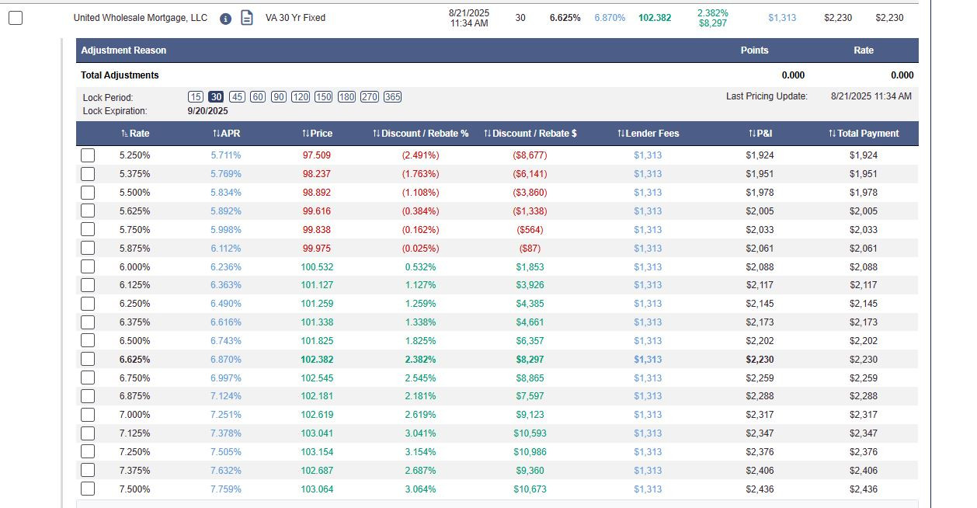This screenshot has width=977, height=508.
Task: Select the 365 day lock period
Action: pyautogui.click(x=392, y=97)
